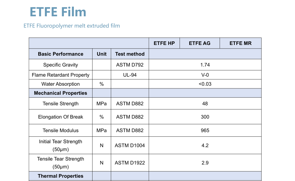The height and width of the screenshot is (181, 295).
Task: Select the Flame Retardant Property cell
Action: click(x=61, y=75)
